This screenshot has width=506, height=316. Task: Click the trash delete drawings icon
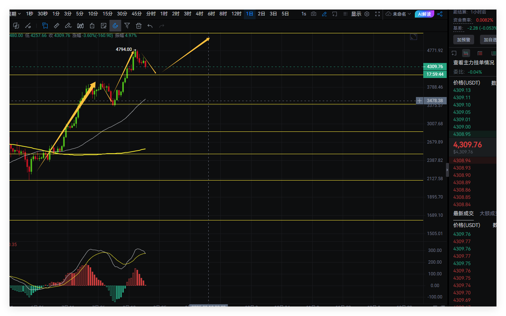click(x=139, y=26)
